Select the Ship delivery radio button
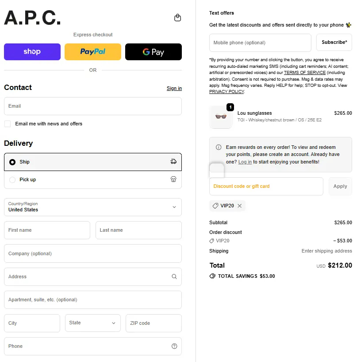Image resolution: width=357 pixels, height=362 pixels. point(12,162)
